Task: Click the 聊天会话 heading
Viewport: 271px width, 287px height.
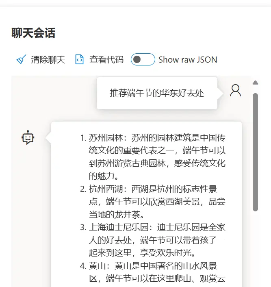Action: point(33,33)
